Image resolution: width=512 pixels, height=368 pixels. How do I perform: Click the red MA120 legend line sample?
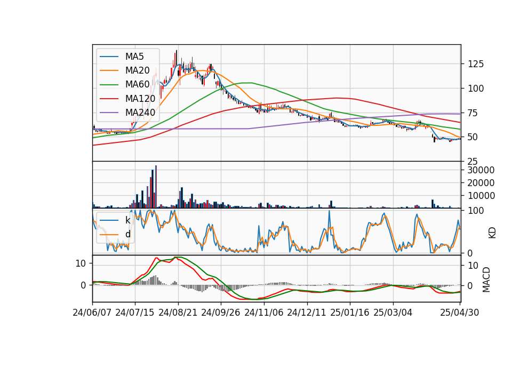pos(109,99)
